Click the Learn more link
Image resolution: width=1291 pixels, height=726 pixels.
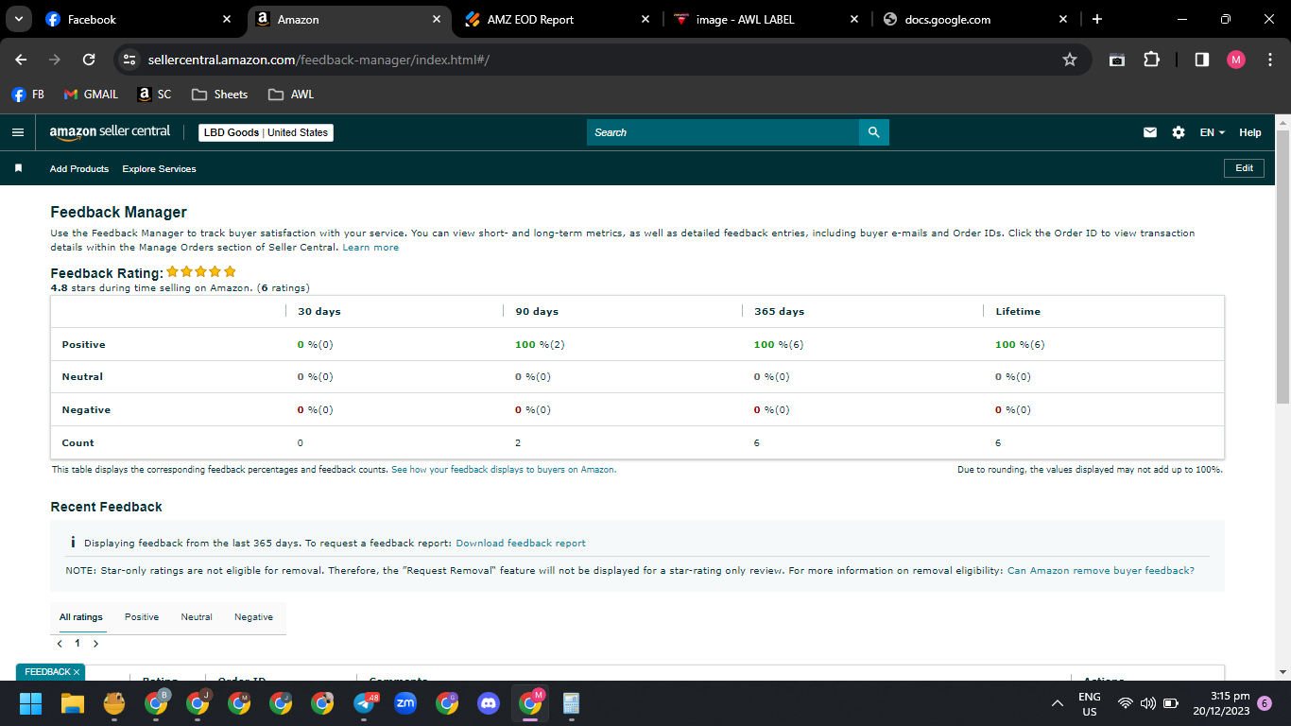click(x=370, y=248)
